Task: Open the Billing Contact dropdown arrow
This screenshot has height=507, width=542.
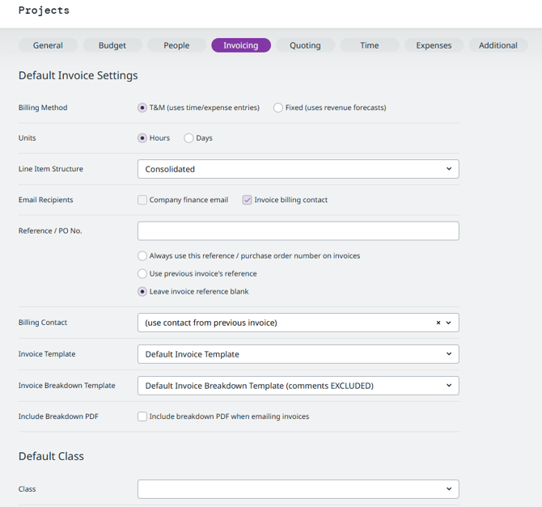Action: (449, 323)
